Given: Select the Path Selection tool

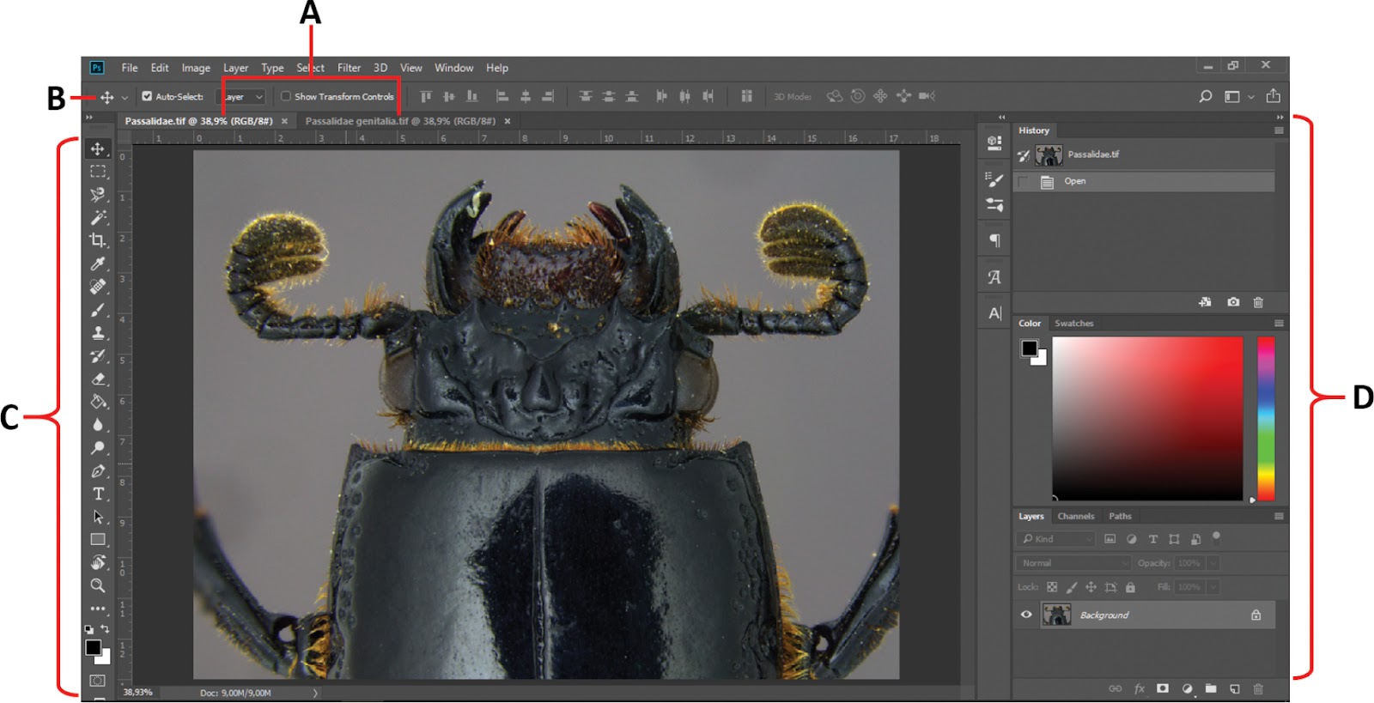Looking at the screenshot, I should pos(98,517).
